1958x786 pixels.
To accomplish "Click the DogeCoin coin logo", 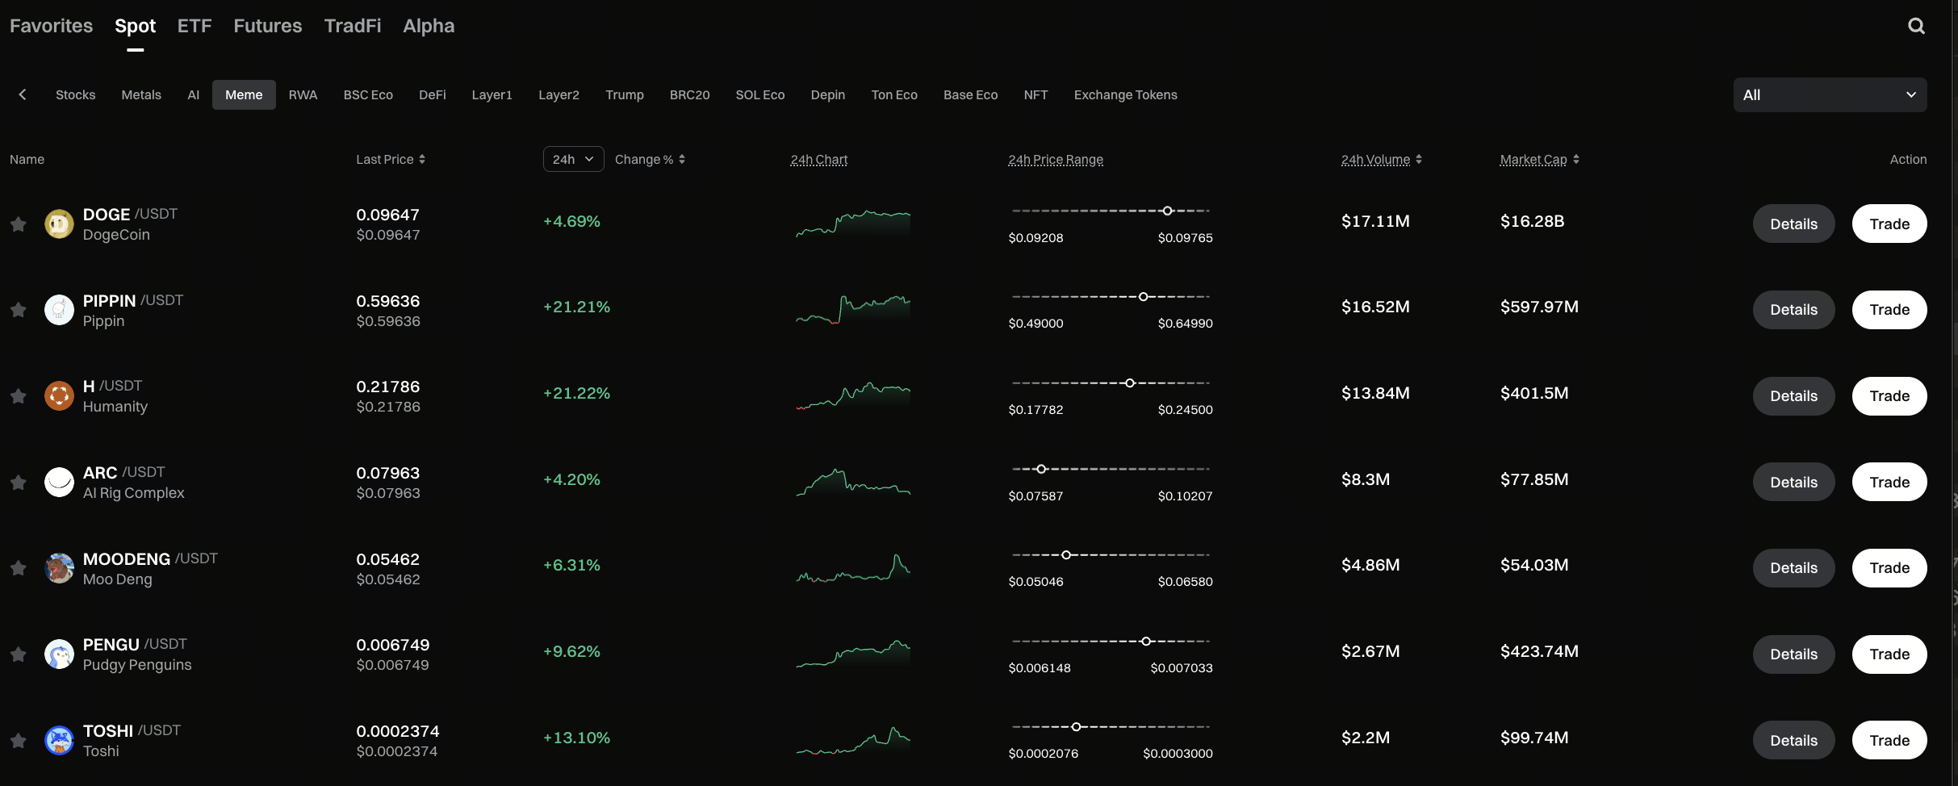I will [59, 224].
